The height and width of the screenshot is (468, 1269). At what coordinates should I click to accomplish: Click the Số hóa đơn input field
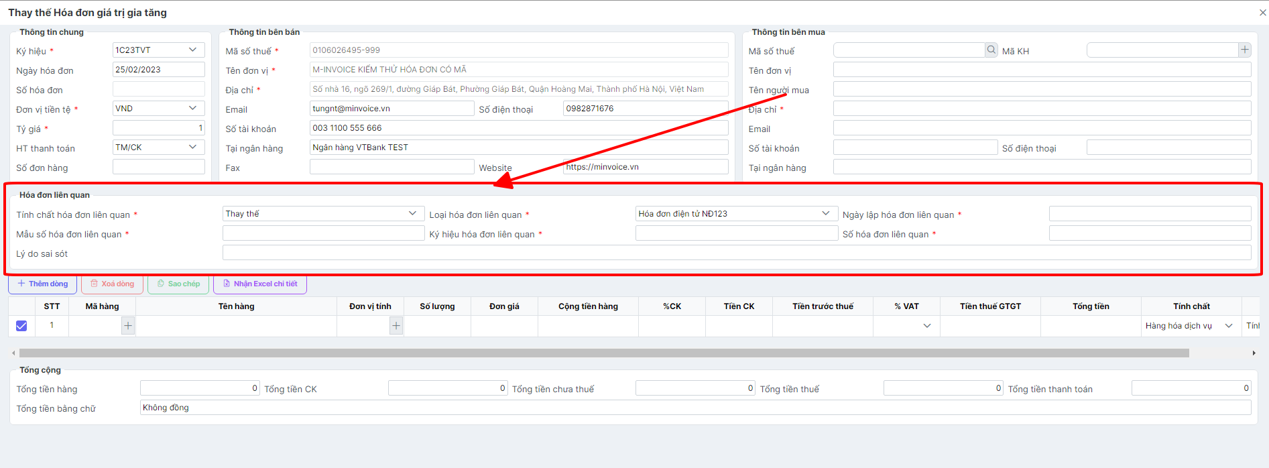click(159, 89)
